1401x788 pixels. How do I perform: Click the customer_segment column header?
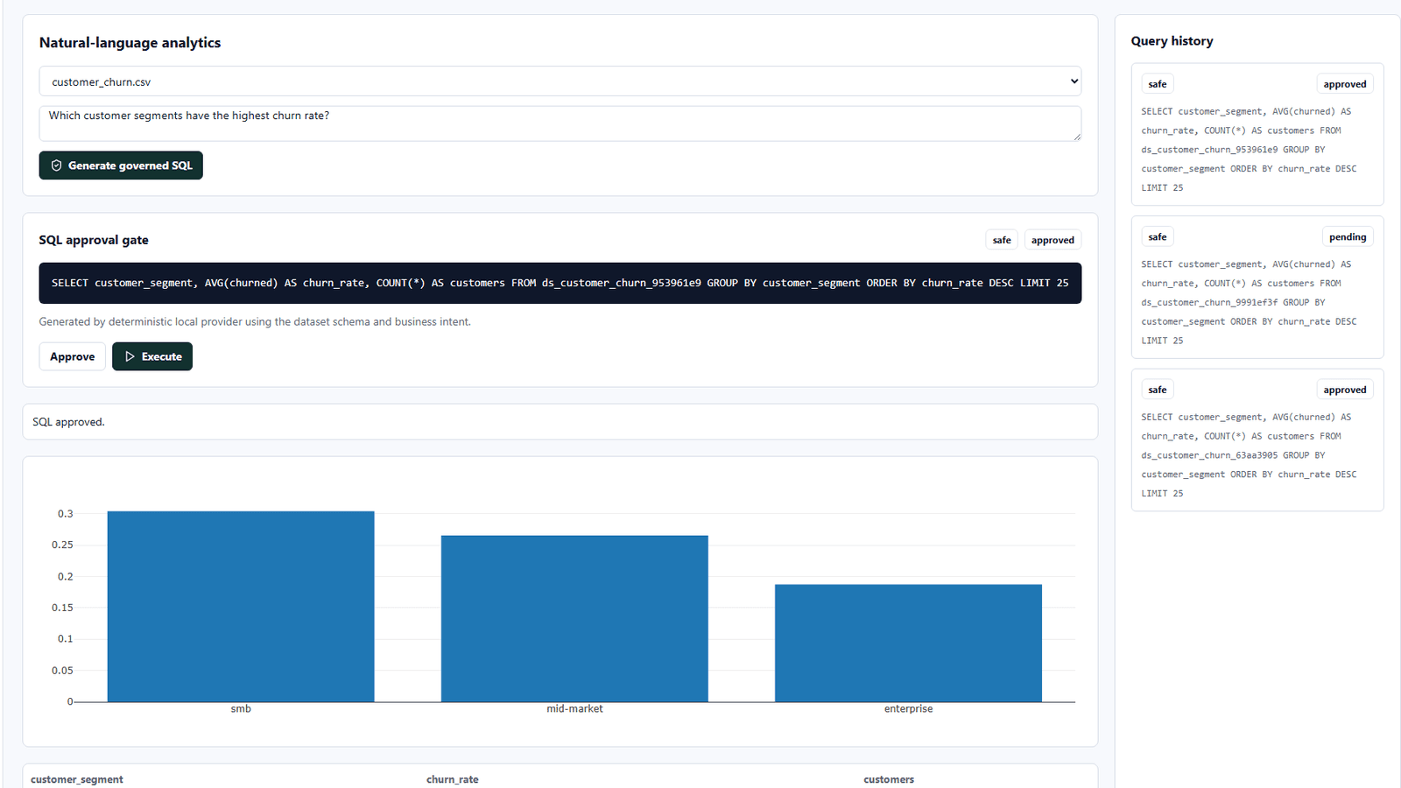(x=77, y=779)
